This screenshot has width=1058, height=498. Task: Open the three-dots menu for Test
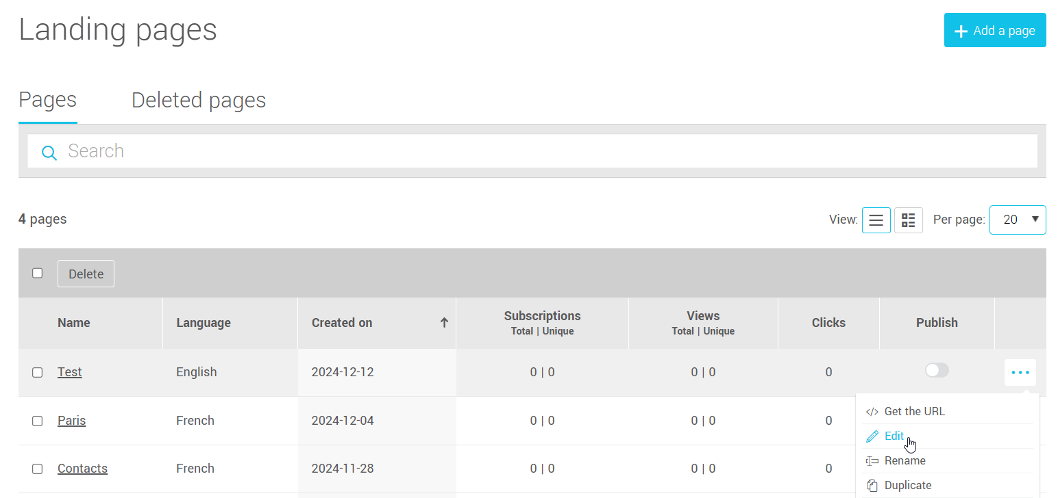click(x=1020, y=372)
